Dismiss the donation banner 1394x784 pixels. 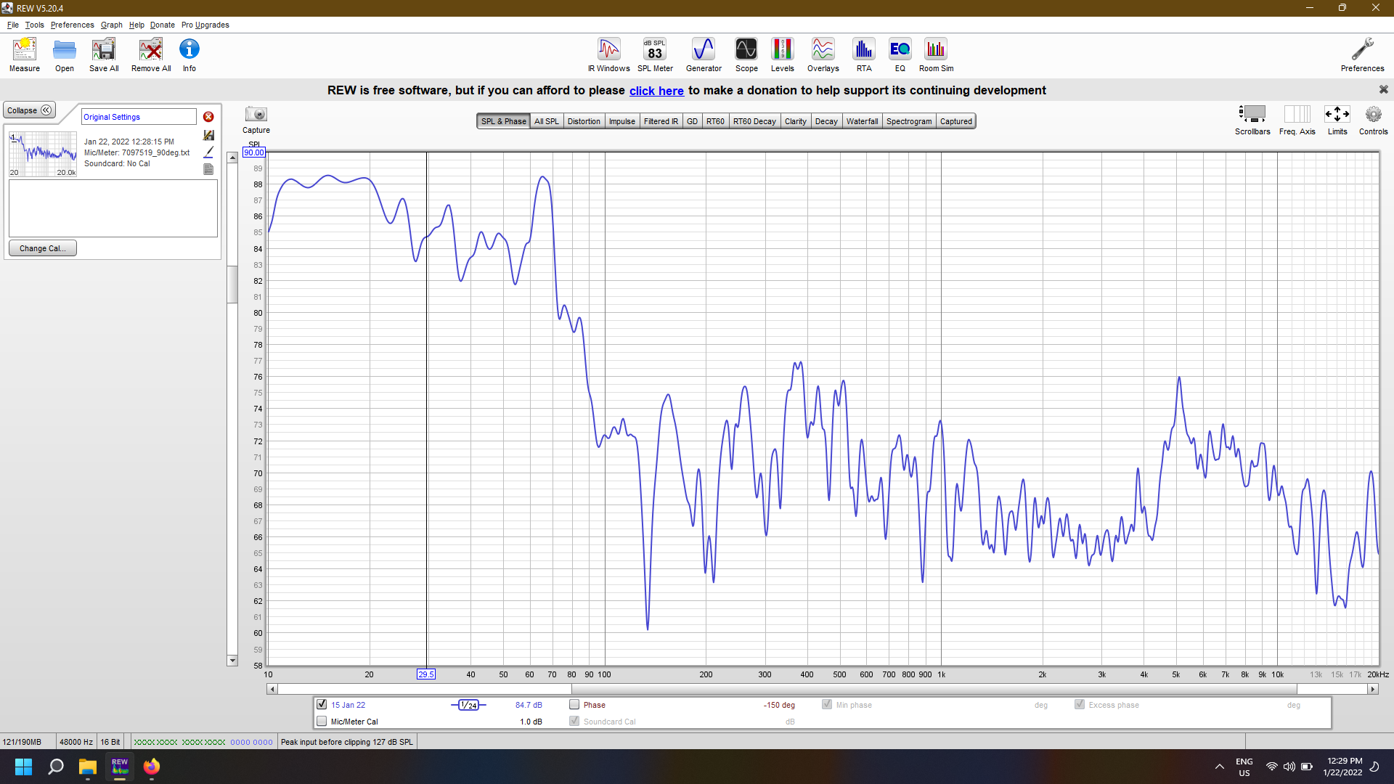[1383, 89]
